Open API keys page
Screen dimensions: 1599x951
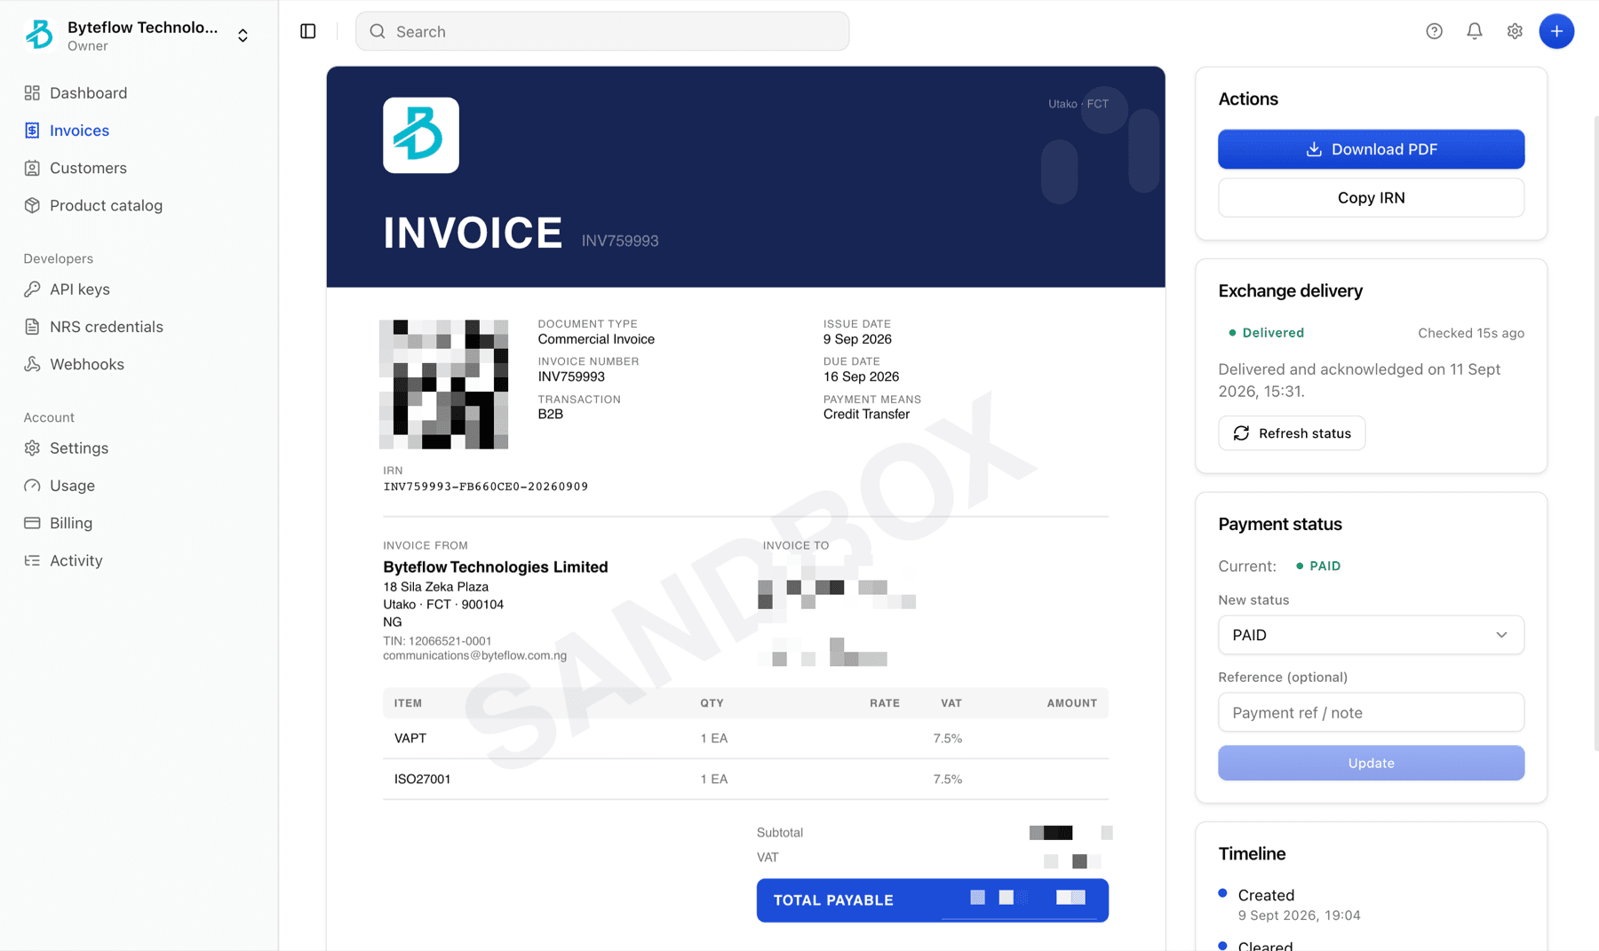pos(139,289)
